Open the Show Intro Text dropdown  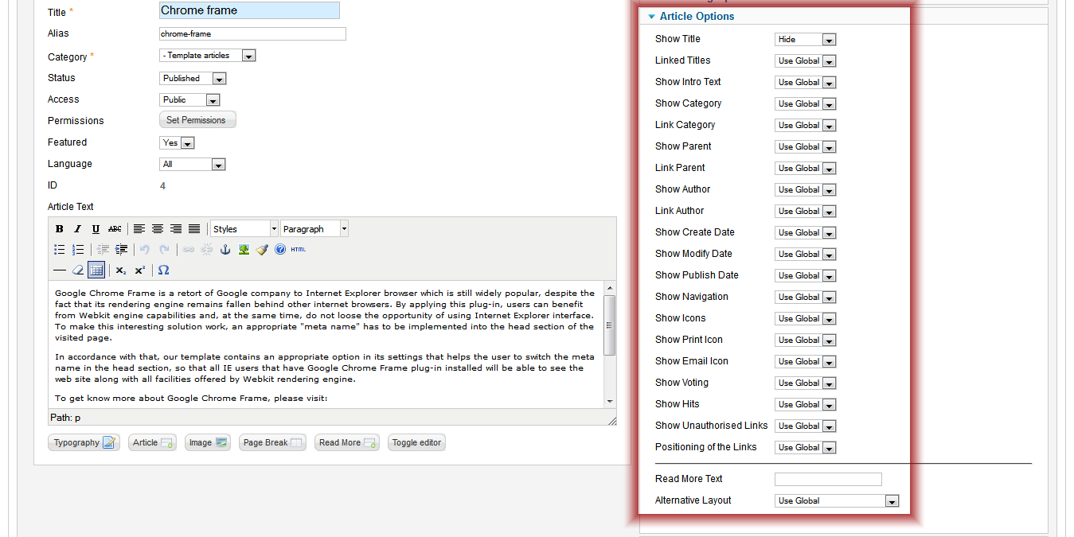tap(805, 82)
